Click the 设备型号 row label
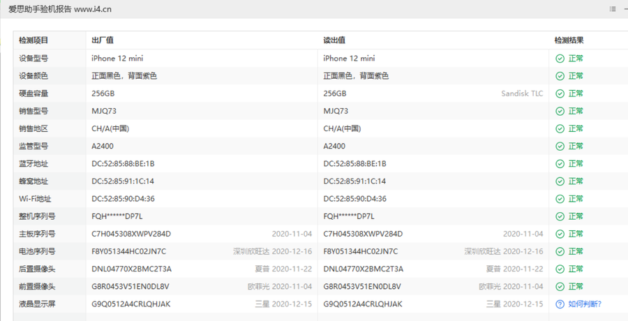This screenshot has width=628, height=321. [33, 59]
